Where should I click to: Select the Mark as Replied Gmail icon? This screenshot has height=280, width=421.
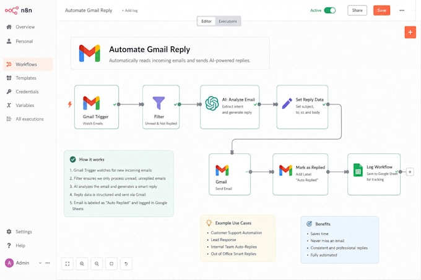point(285,170)
